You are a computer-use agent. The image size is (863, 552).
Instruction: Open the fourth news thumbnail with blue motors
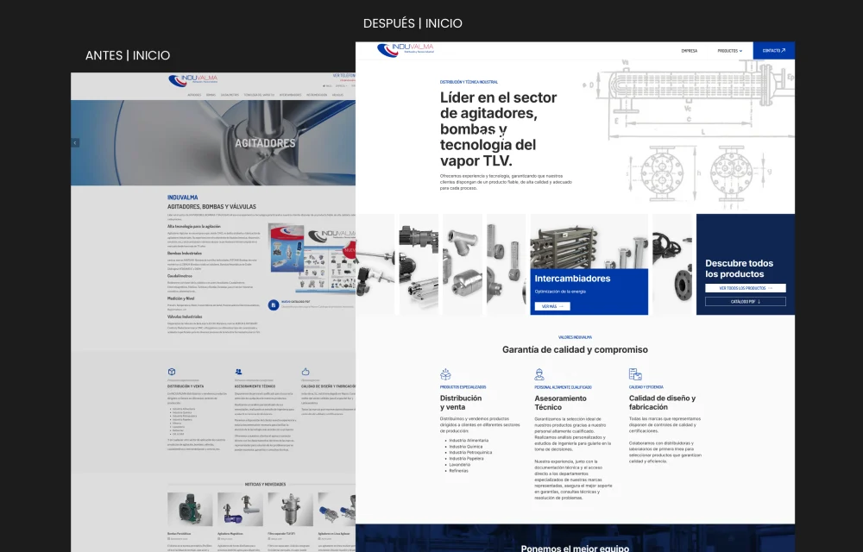[x=337, y=509]
